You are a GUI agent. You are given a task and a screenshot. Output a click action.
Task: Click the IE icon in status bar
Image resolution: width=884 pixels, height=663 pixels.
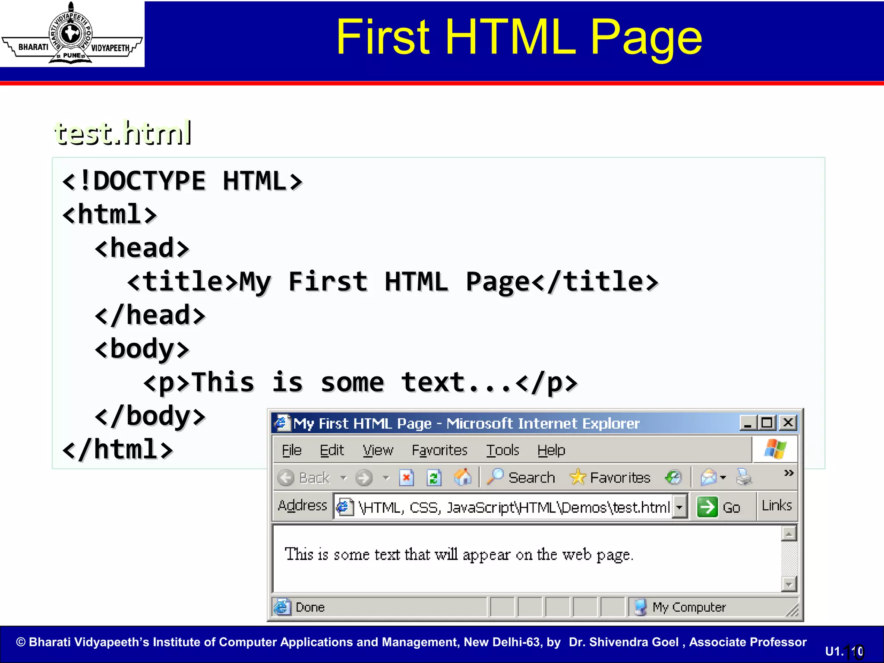pyautogui.click(x=282, y=607)
